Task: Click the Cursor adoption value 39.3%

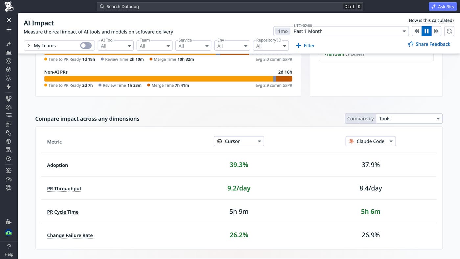Action: point(239,165)
